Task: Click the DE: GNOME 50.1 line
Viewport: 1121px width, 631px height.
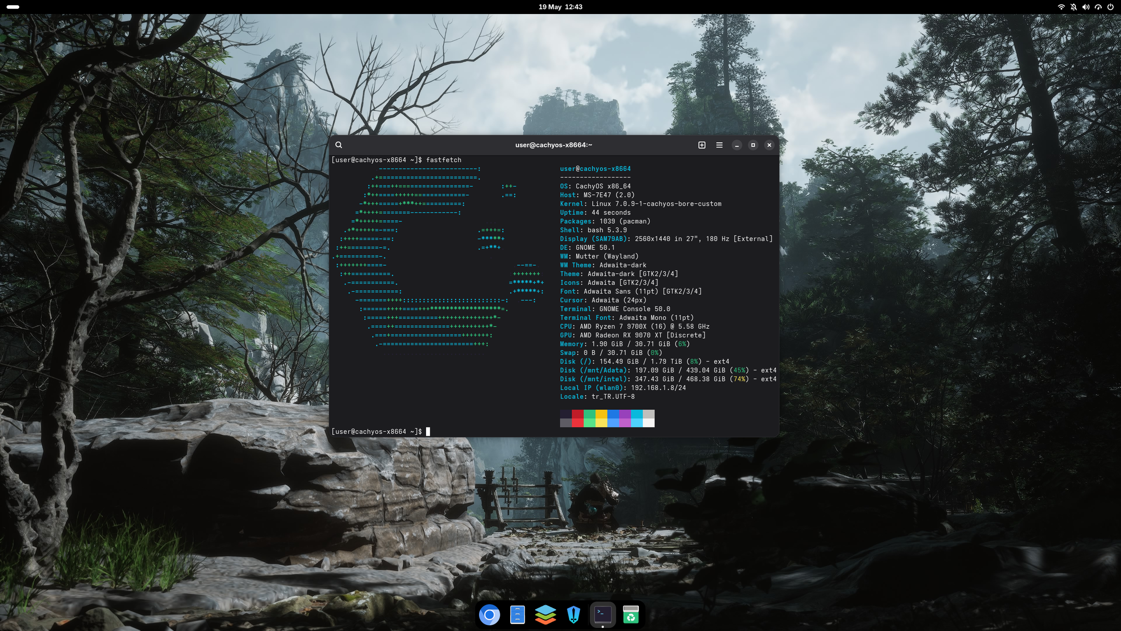Action: [587, 248]
